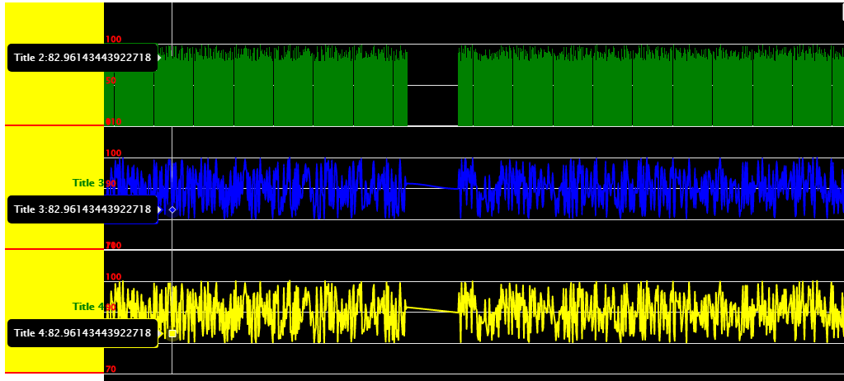Viewport: 844px width, 381px height.
Task: Click the Title 2 value balloon tooltip
Action: click(83, 58)
